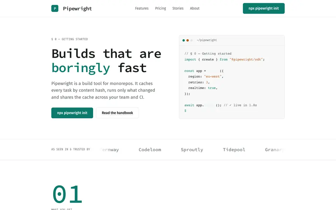Click the realtime: true code line
The width and height of the screenshot is (336, 210).
(x=203, y=88)
